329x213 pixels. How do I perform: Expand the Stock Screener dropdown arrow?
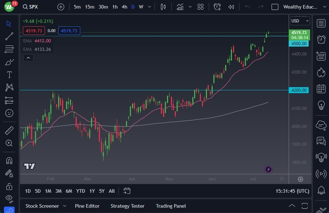(65, 206)
